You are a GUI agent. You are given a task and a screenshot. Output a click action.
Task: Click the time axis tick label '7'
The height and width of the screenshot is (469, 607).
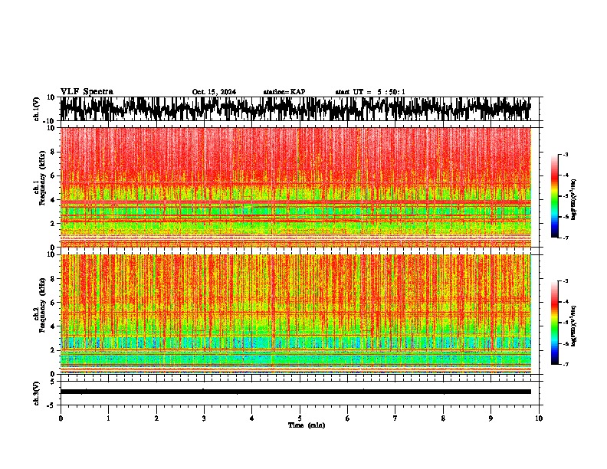click(395, 418)
